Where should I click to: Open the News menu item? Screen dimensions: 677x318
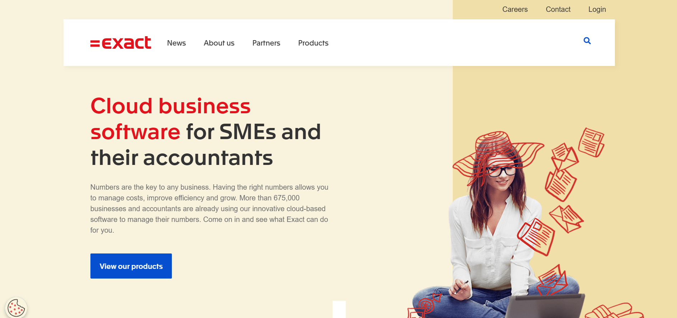click(x=177, y=43)
